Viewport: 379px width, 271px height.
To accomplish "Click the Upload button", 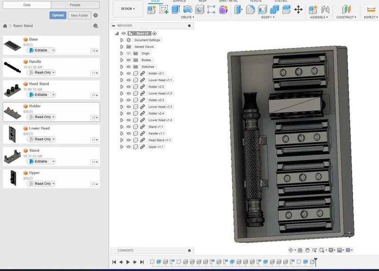I will point(58,15).
